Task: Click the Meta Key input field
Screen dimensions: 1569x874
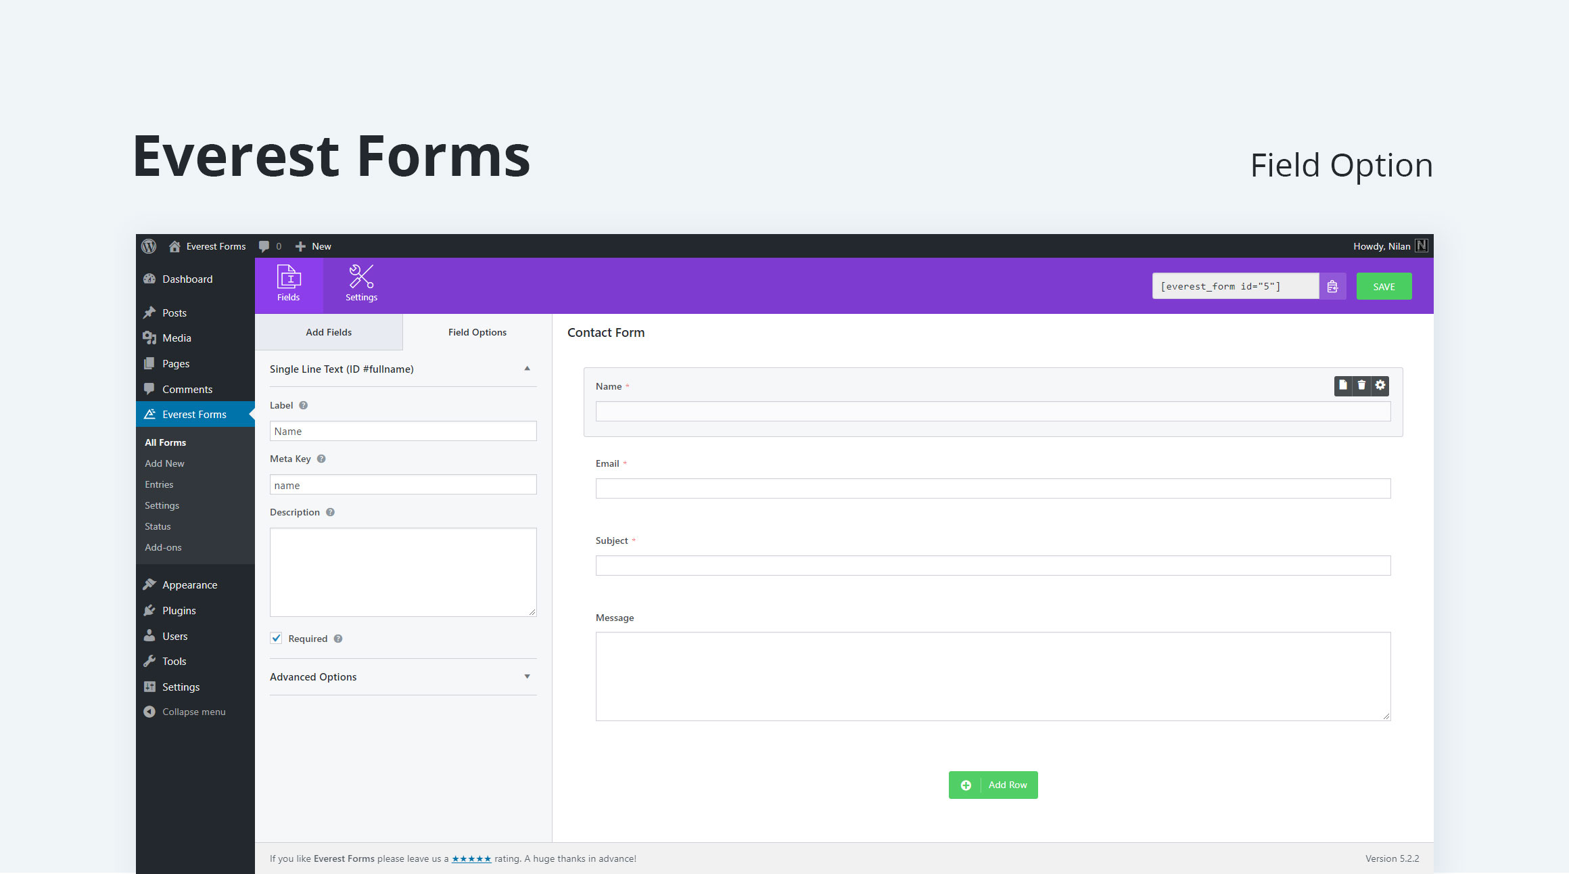Action: coord(404,484)
